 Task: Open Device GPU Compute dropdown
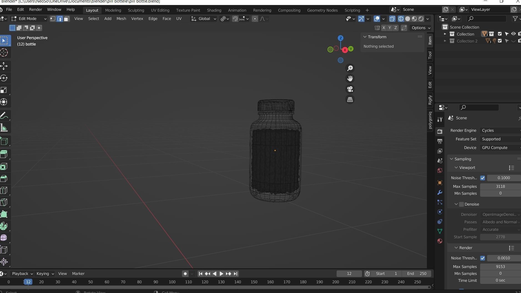(500, 148)
